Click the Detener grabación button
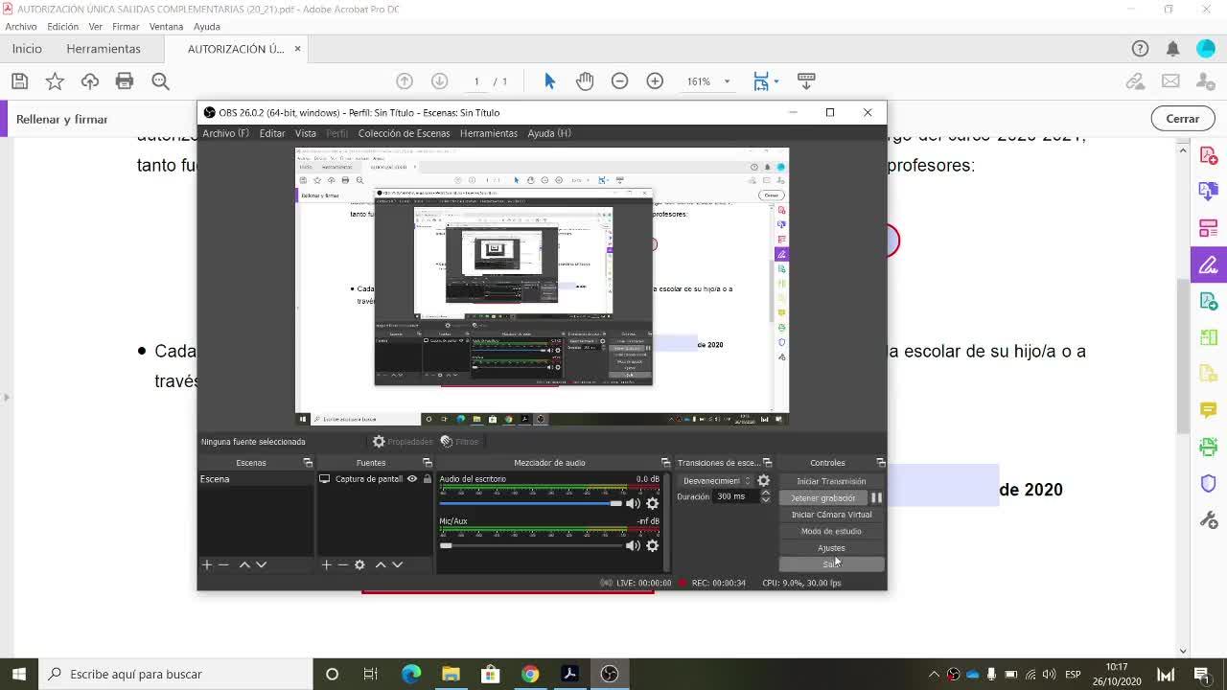Viewport: 1227px width, 690px height. [822, 497]
